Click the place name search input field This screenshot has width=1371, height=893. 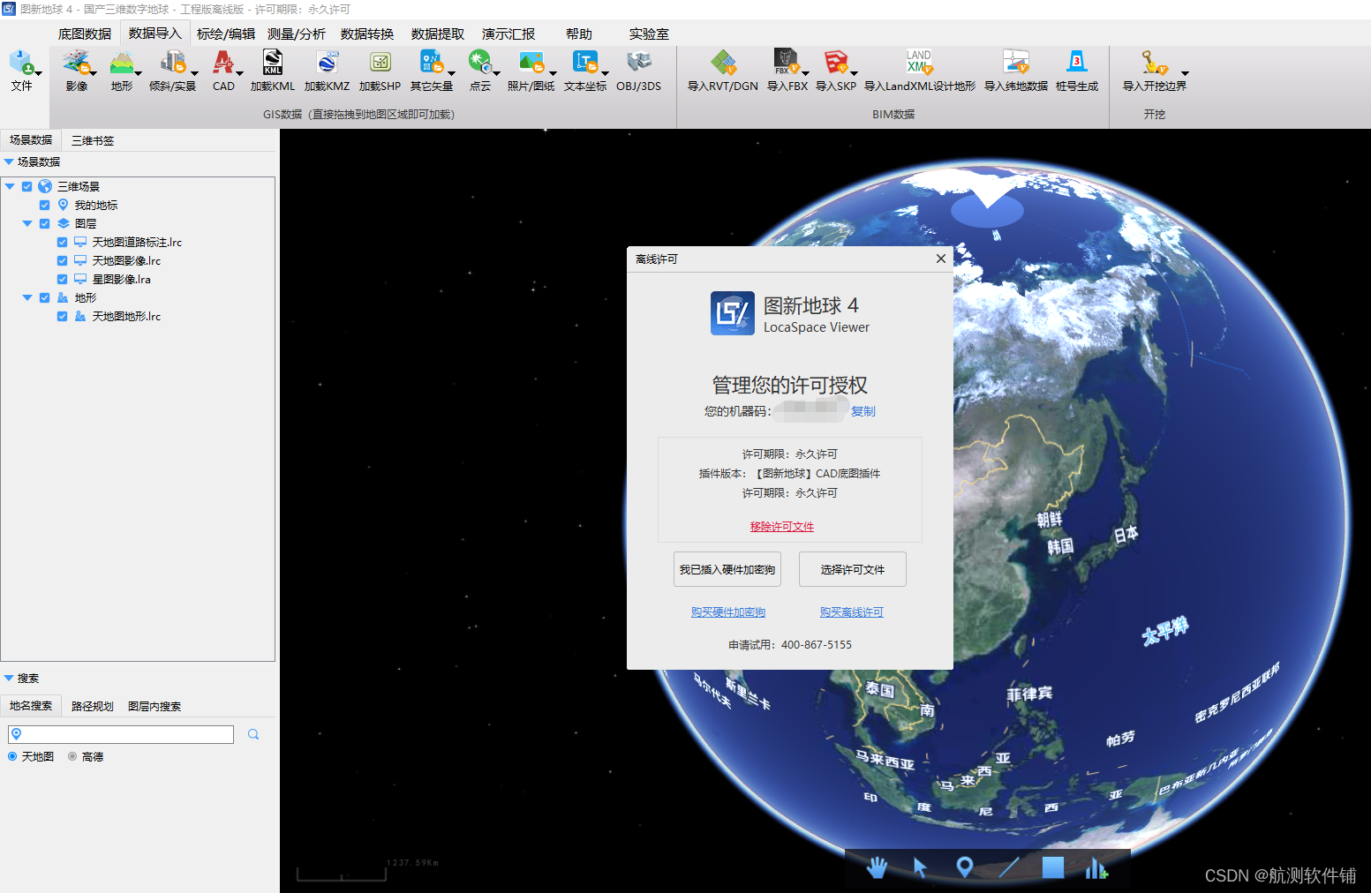[121, 734]
